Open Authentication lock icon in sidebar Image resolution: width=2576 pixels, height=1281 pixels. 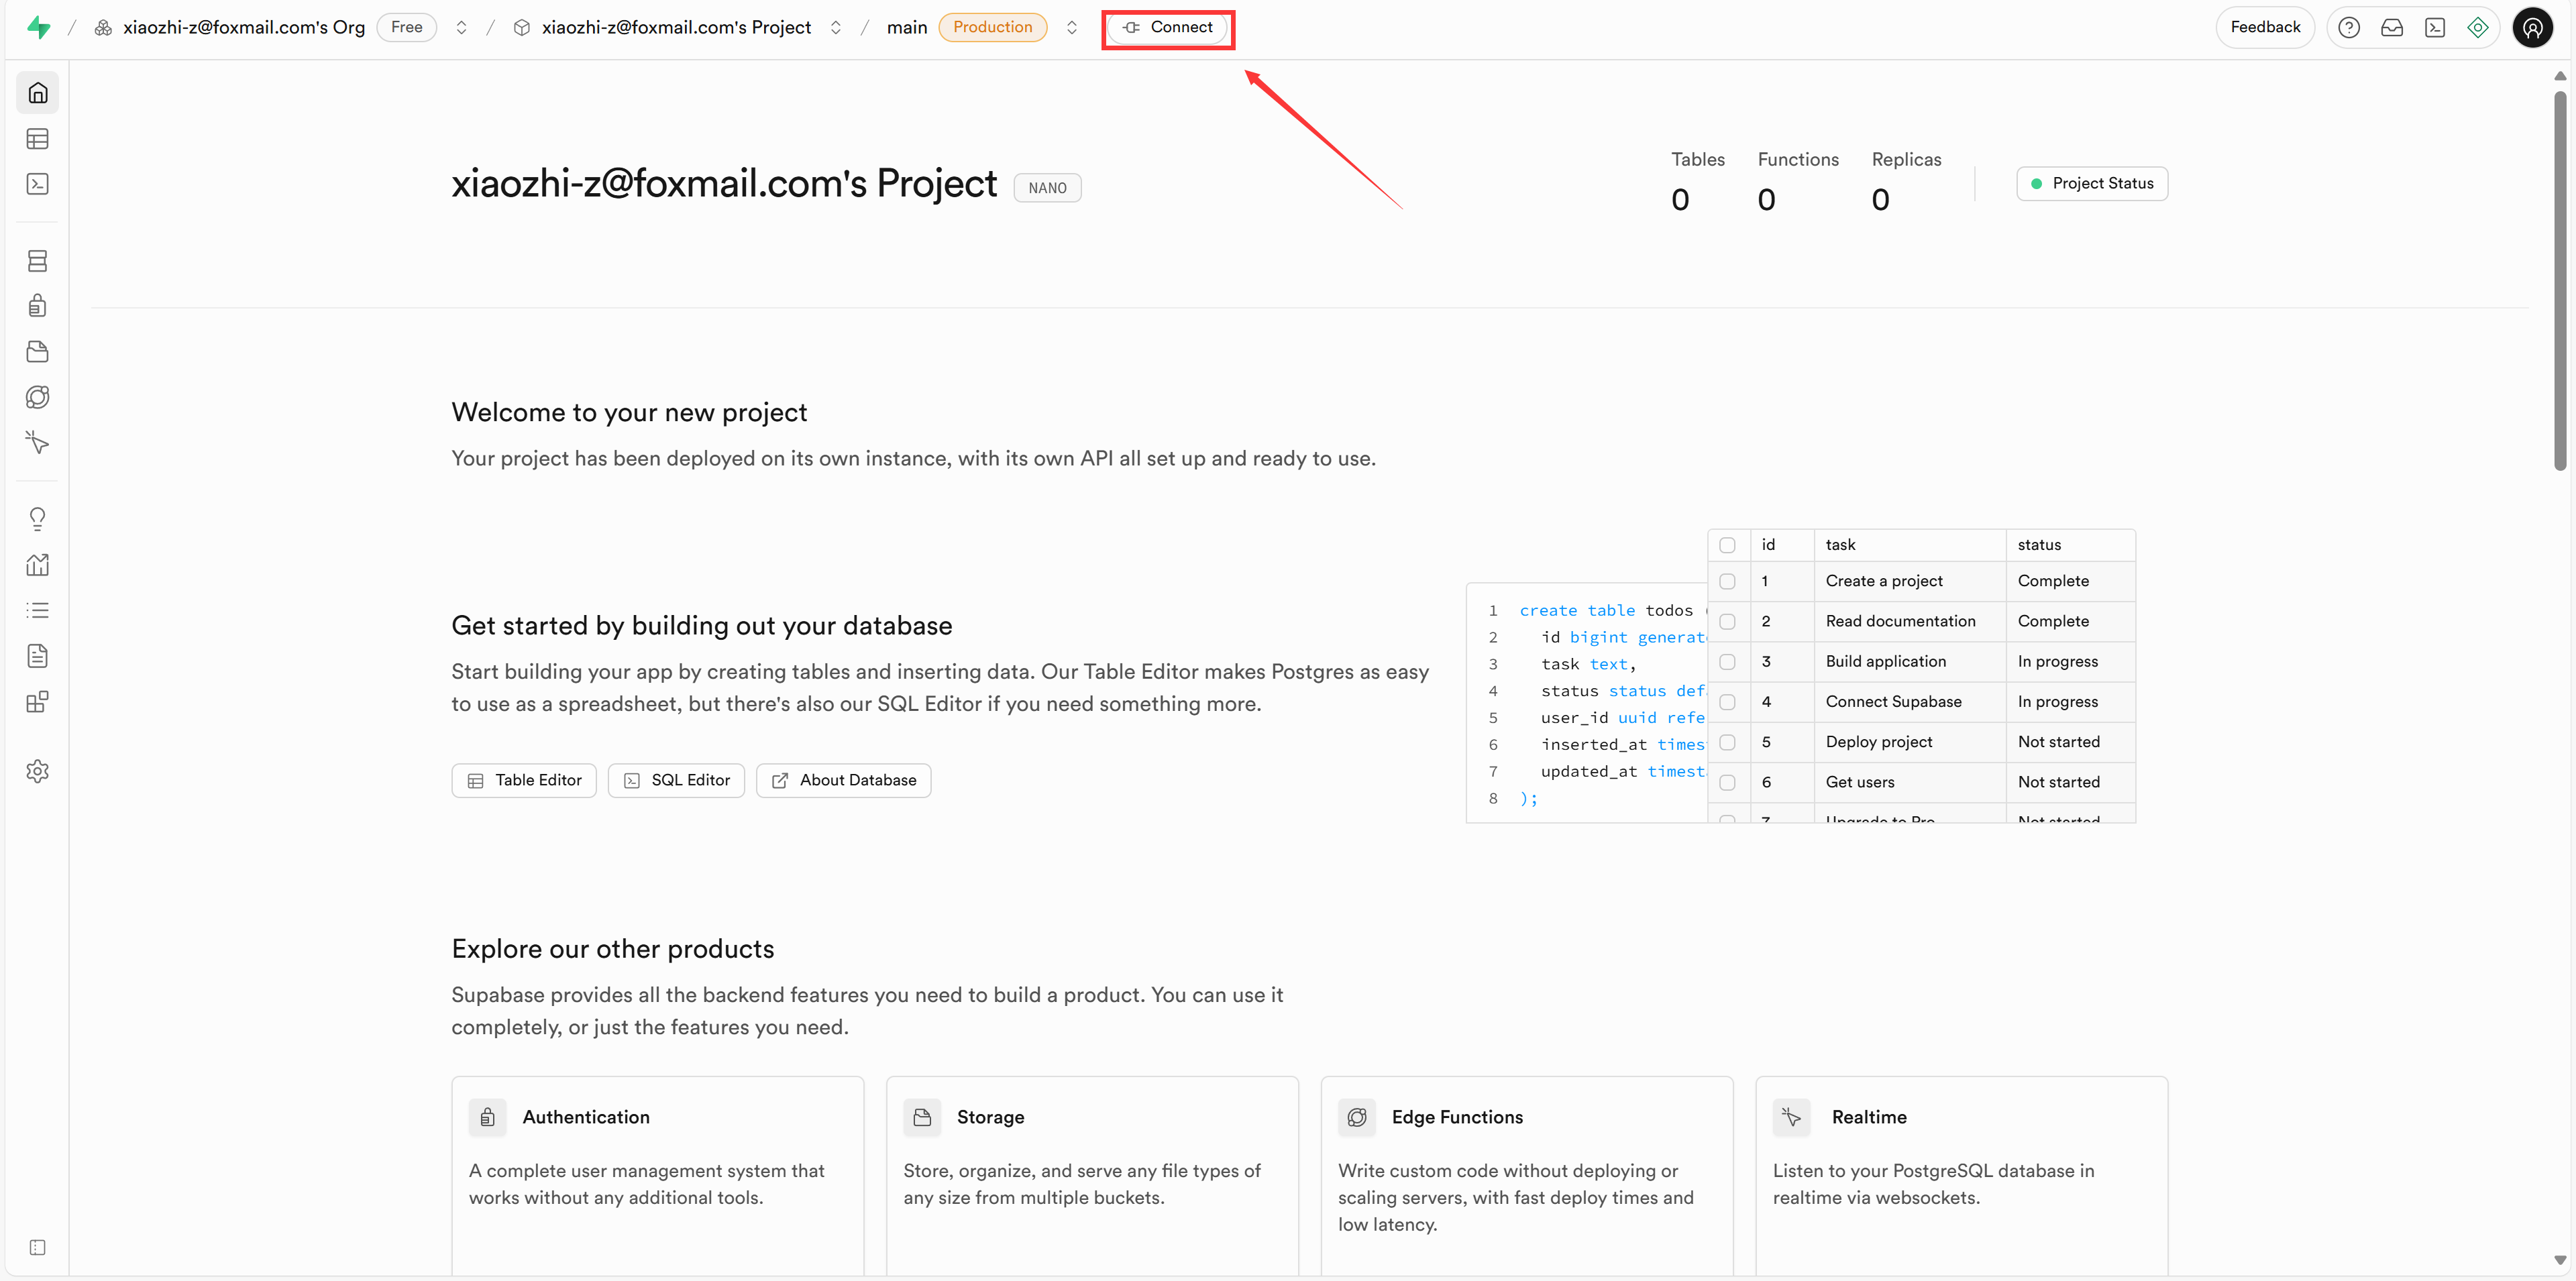(x=37, y=306)
